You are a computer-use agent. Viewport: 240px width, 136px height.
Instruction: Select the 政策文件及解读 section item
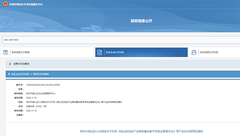[21, 64]
